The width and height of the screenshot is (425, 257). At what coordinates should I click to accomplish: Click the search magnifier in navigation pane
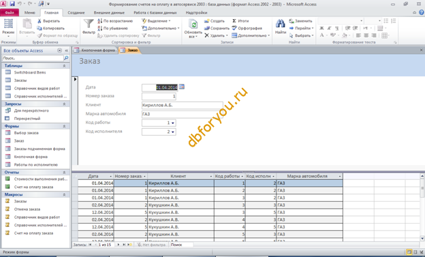tap(66, 58)
